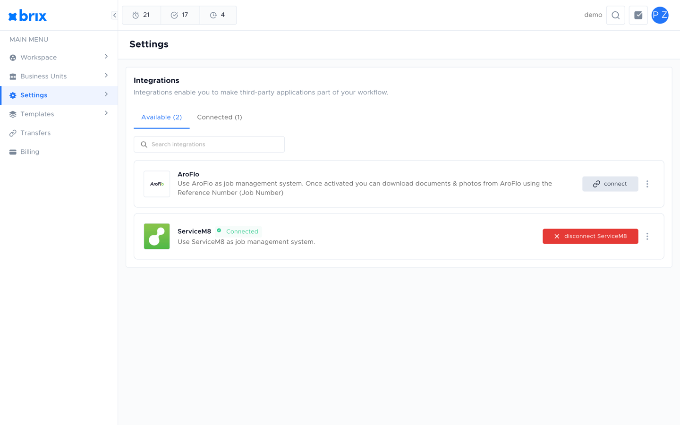This screenshot has width=680, height=425.
Task: Click the demo account label
Action: click(x=593, y=15)
